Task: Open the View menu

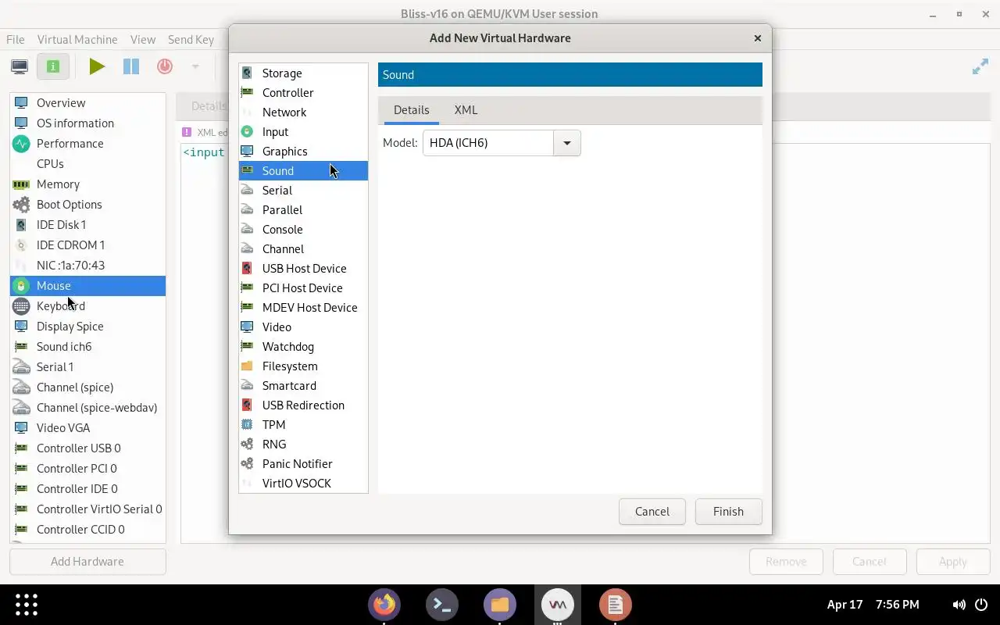Action: click(143, 39)
